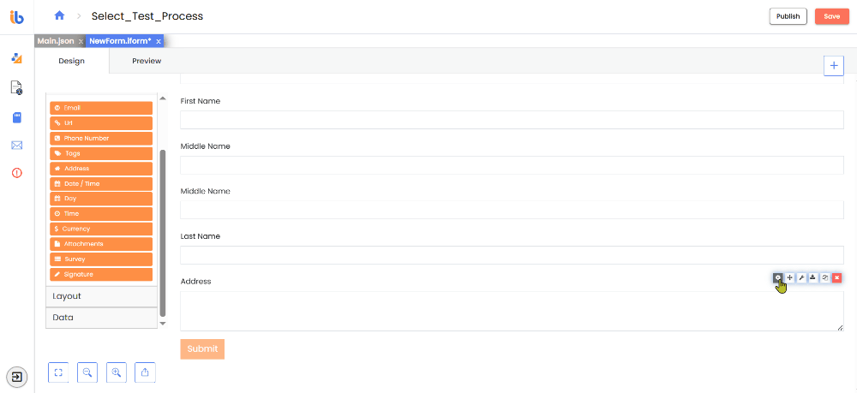This screenshot has width=857, height=393.
Task: Click the First Name input field
Action: (x=512, y=120)
